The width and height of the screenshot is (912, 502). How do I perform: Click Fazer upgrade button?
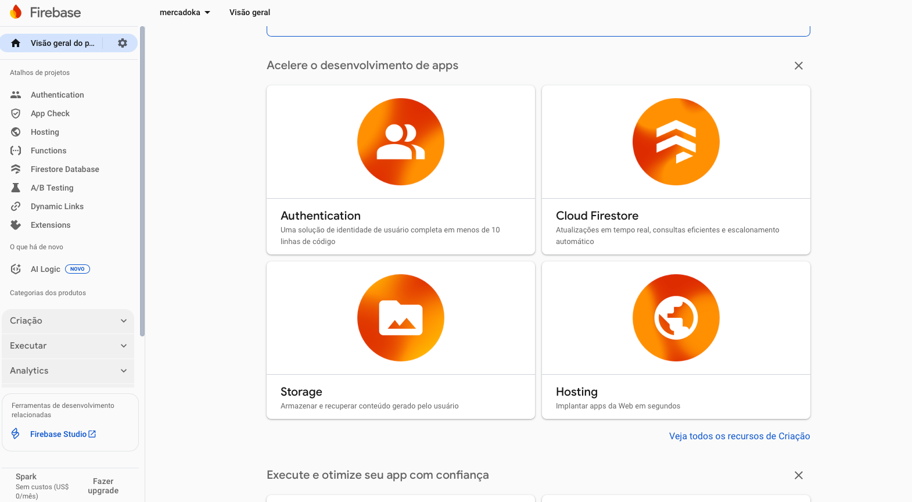[103, 486]
